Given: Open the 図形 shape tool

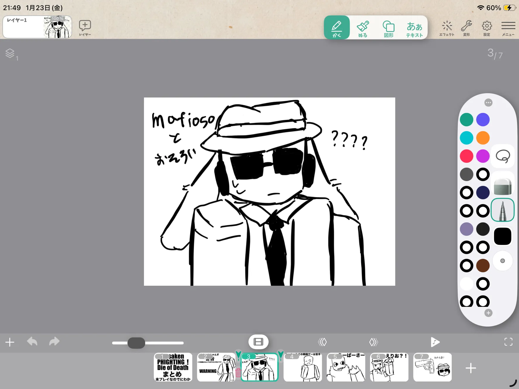Looking at the screenshot, I should coord(388,28).
